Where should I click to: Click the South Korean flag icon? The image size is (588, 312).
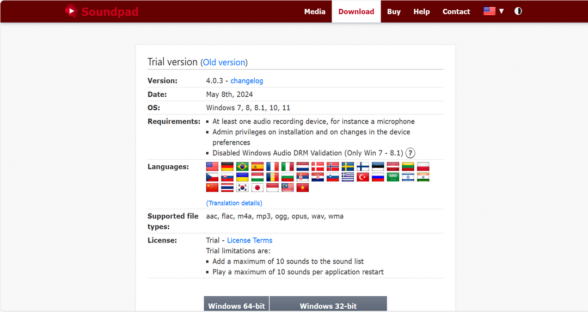coord(243,188)
